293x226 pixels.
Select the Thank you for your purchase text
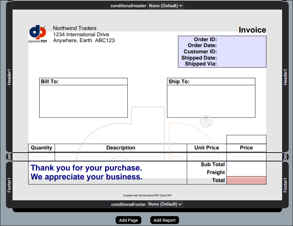[86, 168]
